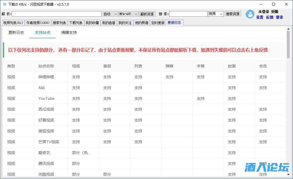Minimize the 闪豆视频下载器 window
Screen dimensions: 293x179
click(x=261, y=4)
